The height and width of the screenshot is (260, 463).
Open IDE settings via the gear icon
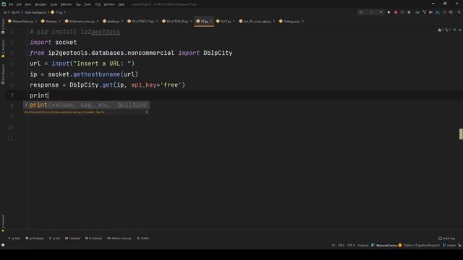[x=451, y=12]
